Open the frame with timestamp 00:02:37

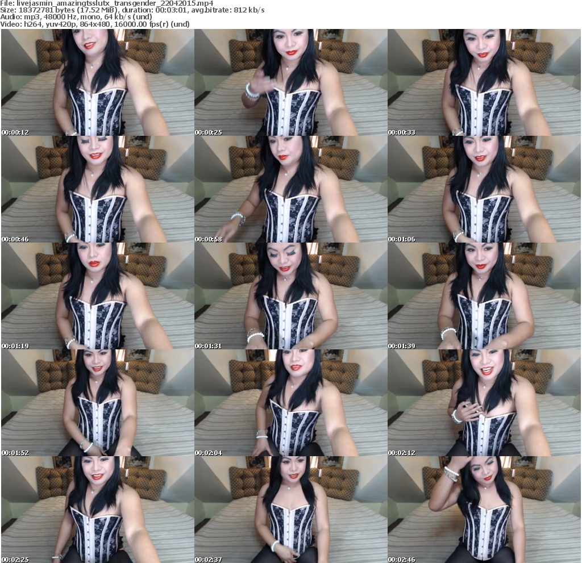(290, 510)
